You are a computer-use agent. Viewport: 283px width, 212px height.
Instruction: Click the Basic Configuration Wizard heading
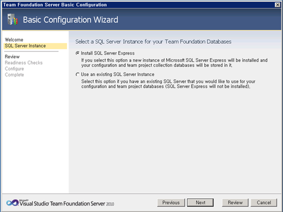pyautogui.click(x=71, y=20)
